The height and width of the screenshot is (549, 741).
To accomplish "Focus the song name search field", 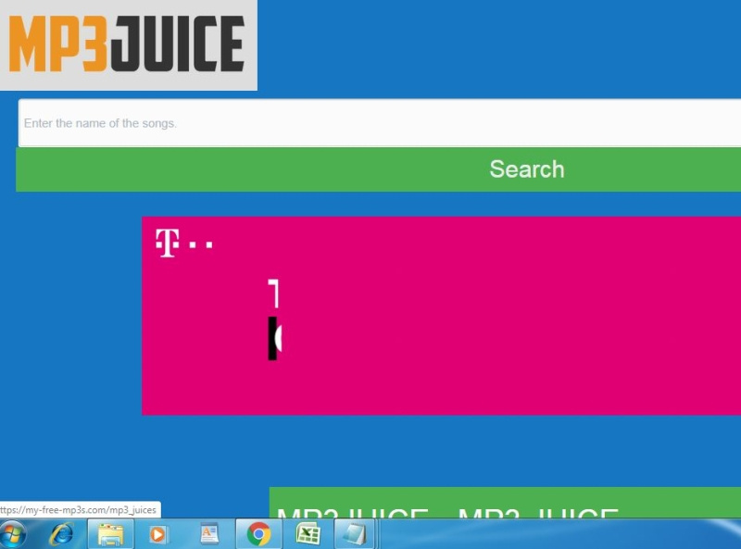I will 380,123.
